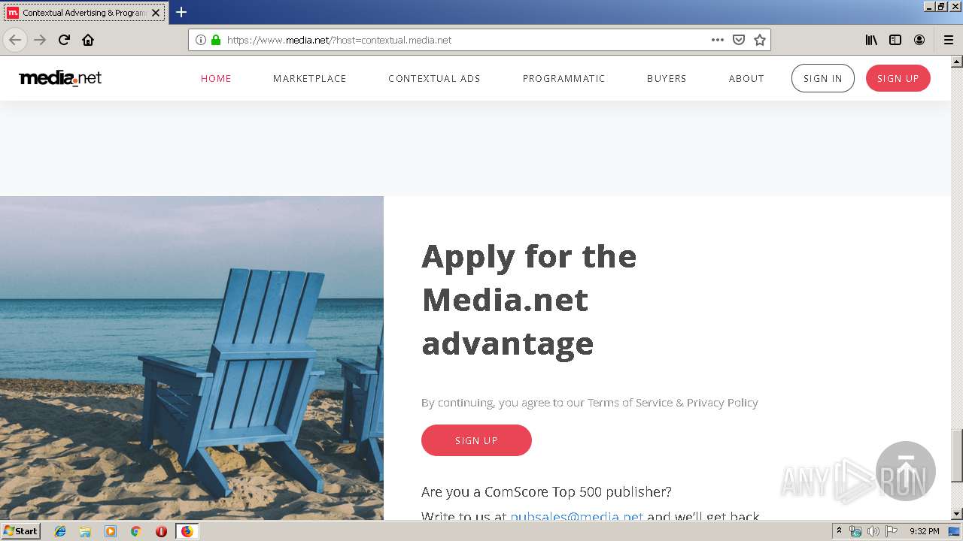Open the Terms of Service link

630,403
